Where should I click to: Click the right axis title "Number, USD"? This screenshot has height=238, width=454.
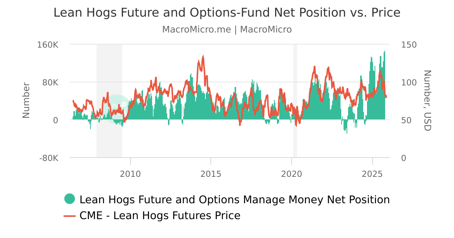pos(427,100)
